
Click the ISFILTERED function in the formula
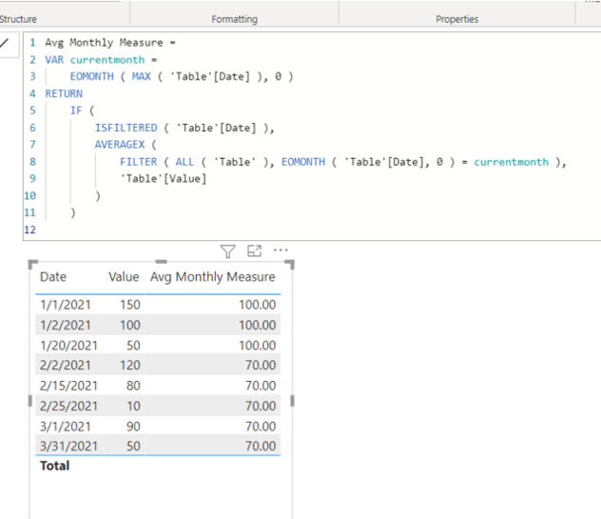[x=126, y=128]
